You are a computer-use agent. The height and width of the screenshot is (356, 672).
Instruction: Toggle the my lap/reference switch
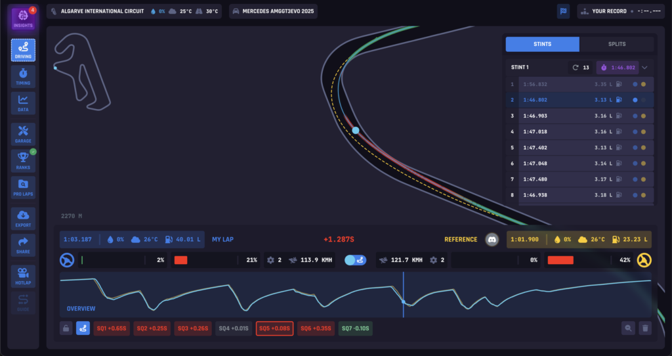355,260
